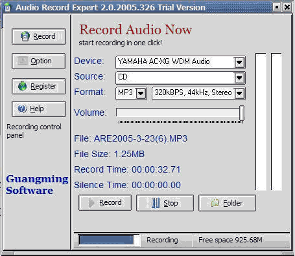Click the Folder button's folder icon
Screen dimensions: 295x256
tap(215, 203)
